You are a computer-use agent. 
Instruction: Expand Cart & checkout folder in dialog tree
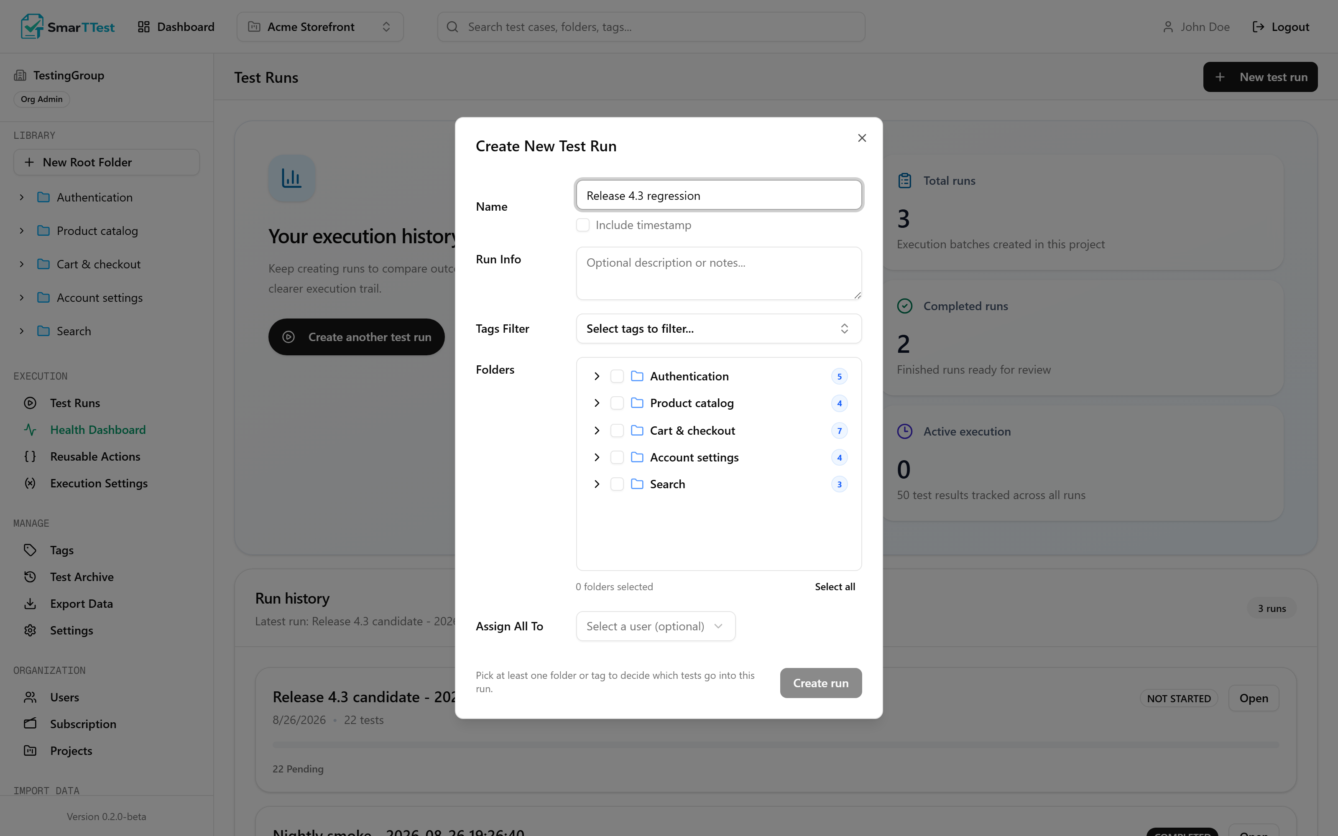tap(597, 430)
